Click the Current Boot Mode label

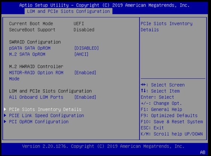(x=31, y=24)
